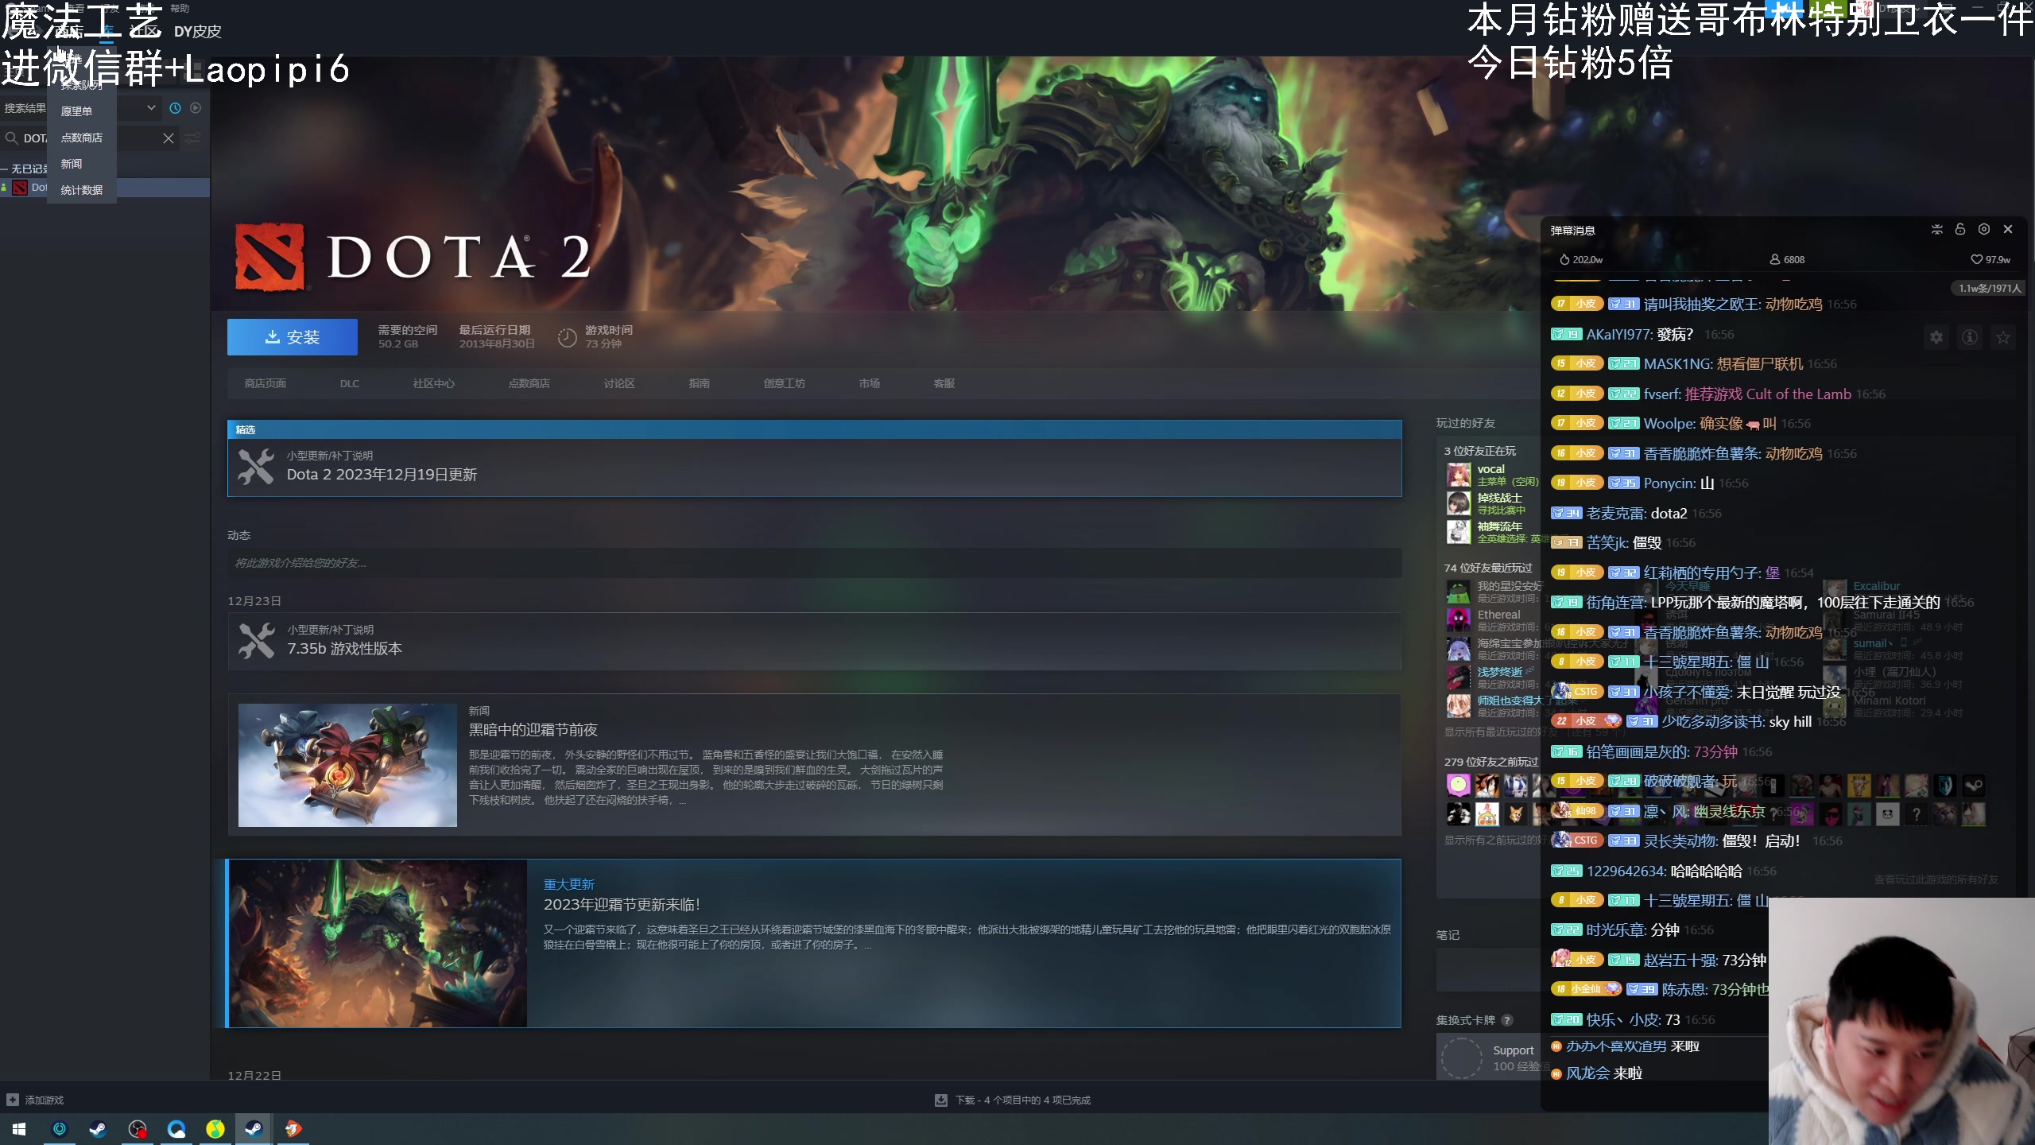Click the danmaku filter icon in the 弹幕消息 header

click(x=1937, y=230)
